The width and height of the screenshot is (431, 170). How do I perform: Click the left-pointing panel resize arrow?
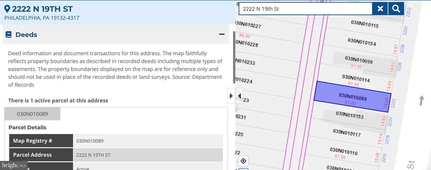click(x=239, y=96)
